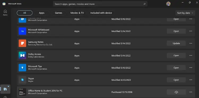Select the All filter tab
199x98 pixels.
[25, 13]
